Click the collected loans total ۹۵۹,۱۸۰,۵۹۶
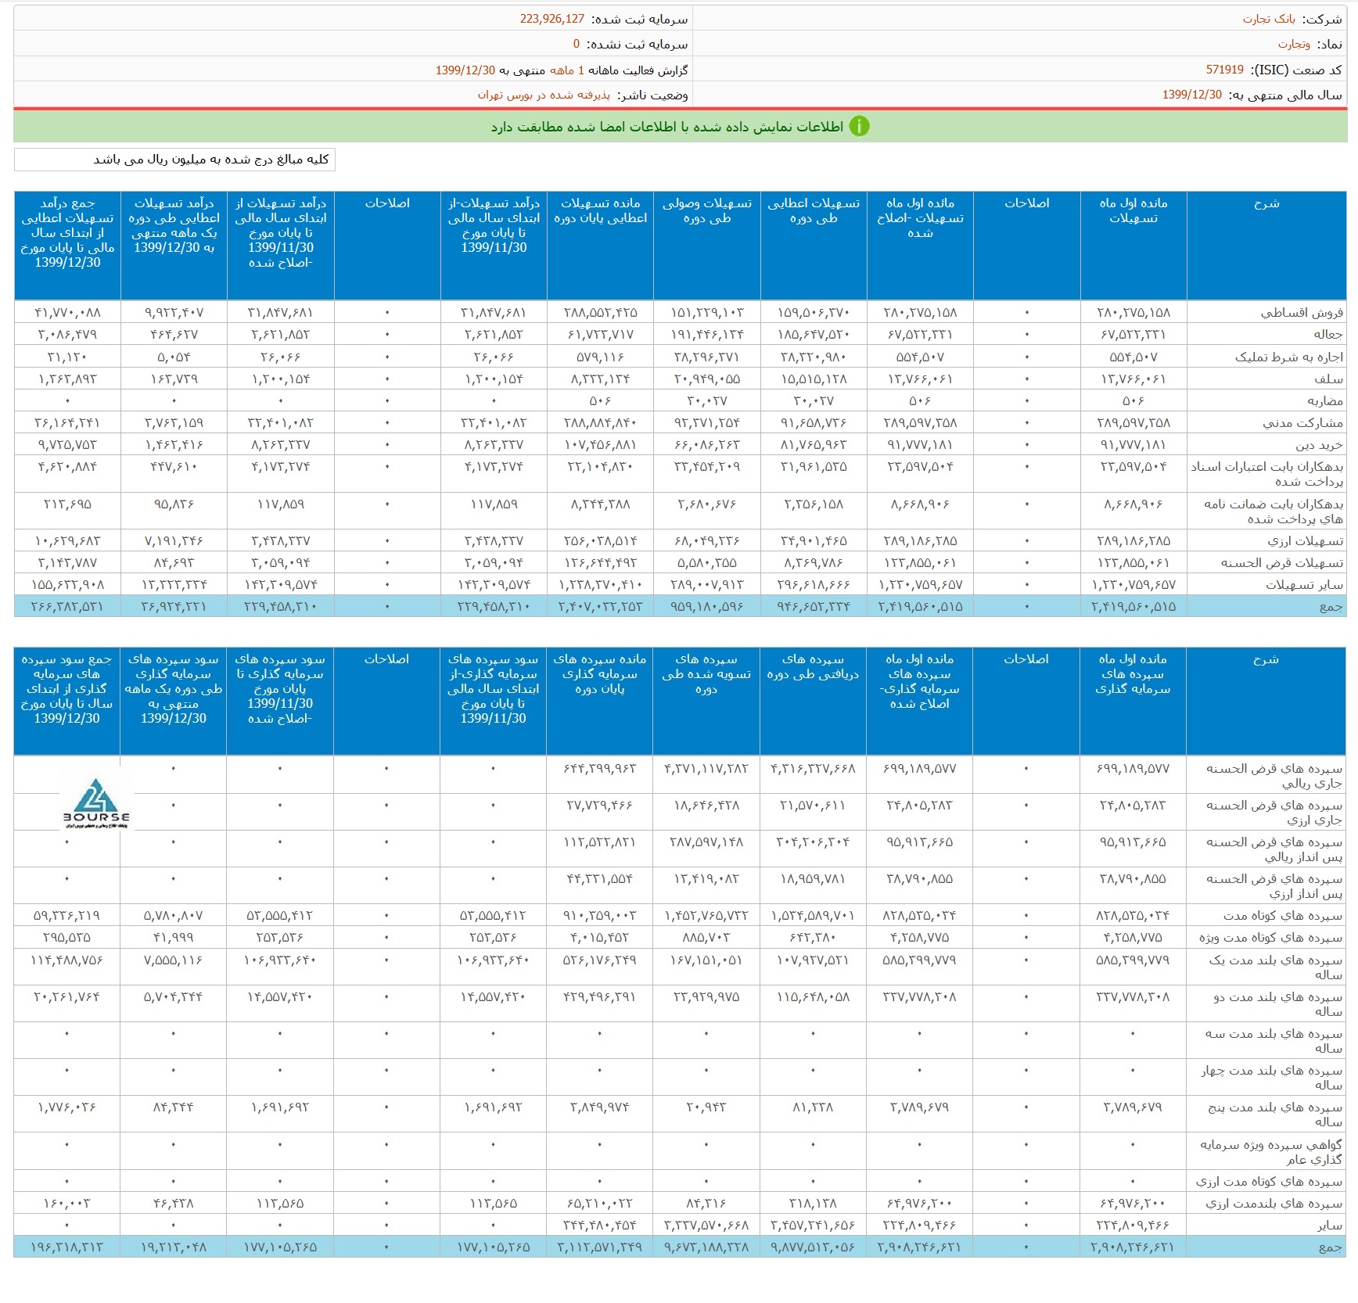This screenshot has height=1303, width=1358. click(707, 607)
